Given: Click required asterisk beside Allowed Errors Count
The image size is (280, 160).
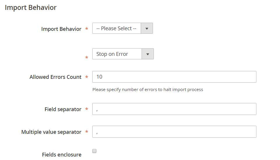Looking at the screenshot, I should pos(87,77).
